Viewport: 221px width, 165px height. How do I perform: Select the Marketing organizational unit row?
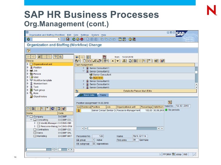point(49,136)
